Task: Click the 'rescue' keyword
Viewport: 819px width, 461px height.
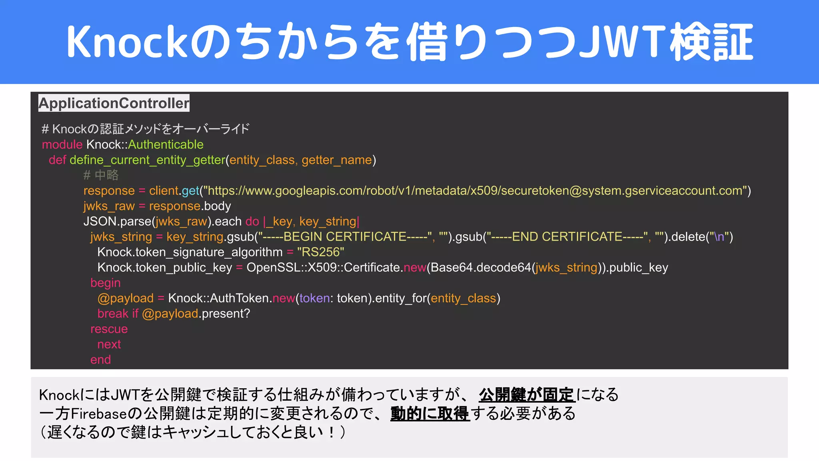Action: (109, 329)
